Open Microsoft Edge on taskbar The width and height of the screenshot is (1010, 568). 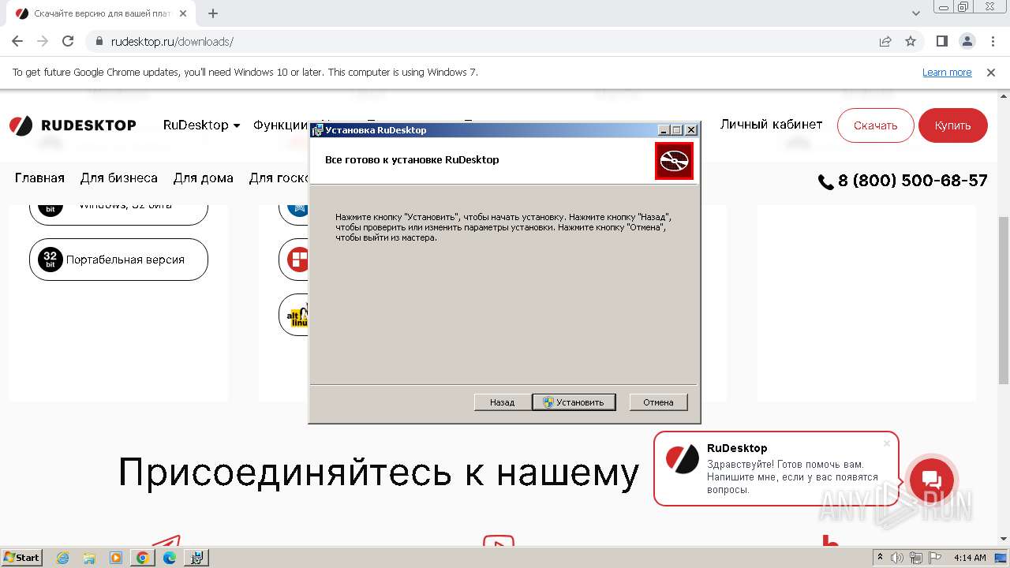pyautogui.click(x=170, y=558)
